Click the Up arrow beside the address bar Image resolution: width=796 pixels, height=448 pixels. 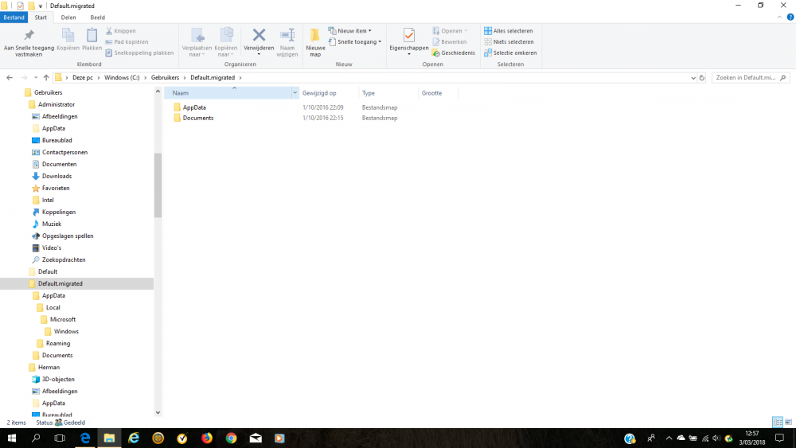pyautogui.click(x=46, y=77)
